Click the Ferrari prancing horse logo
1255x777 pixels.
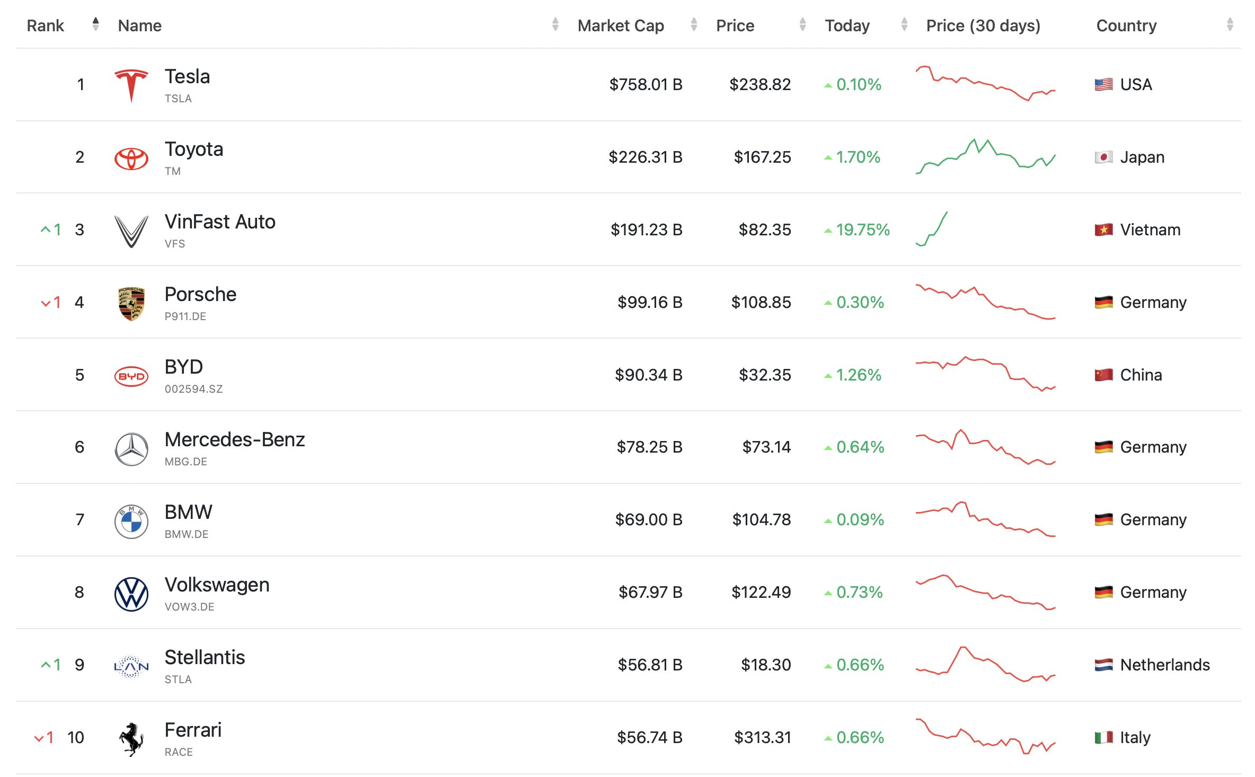pyautogui.click(x=131, y=739)
